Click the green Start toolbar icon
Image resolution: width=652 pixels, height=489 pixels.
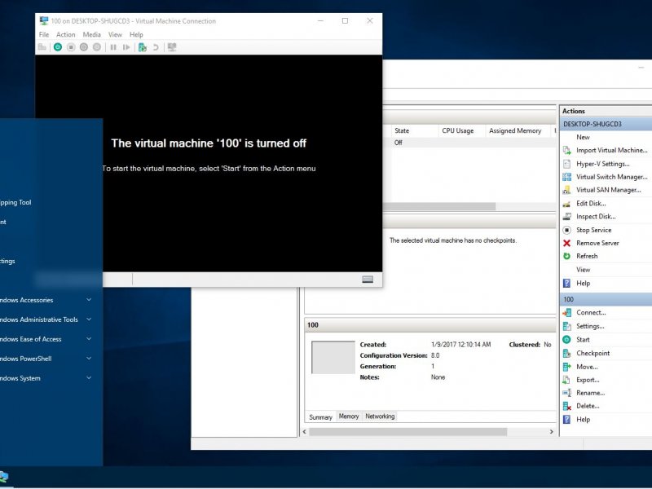pos(58,47)
